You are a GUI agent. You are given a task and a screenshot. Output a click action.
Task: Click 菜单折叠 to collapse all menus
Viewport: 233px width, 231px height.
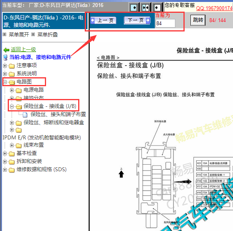pyautogui.click(x=48, y=35)
